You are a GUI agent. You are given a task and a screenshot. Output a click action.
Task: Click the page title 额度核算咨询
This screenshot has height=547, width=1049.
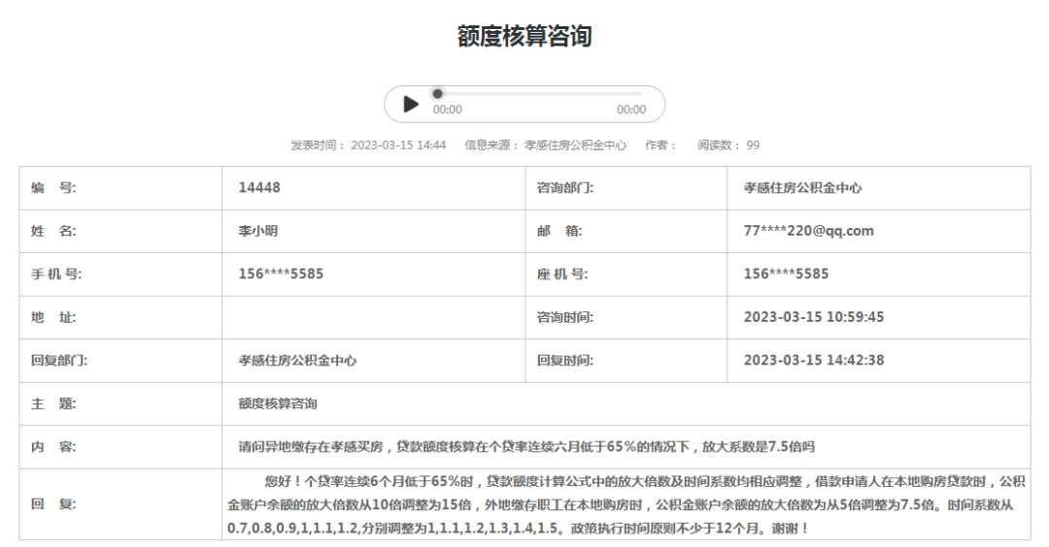(524, 36)
